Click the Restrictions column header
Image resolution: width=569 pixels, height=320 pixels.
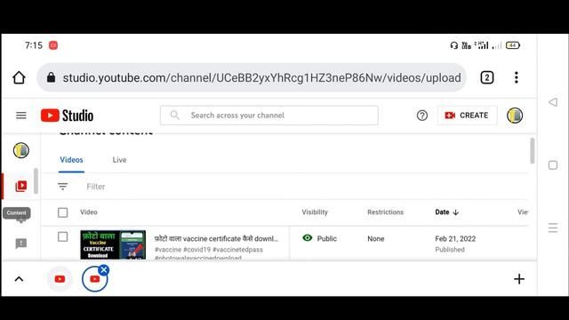point(385,212)
